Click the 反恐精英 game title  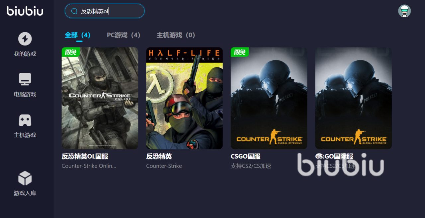(159, 156)
